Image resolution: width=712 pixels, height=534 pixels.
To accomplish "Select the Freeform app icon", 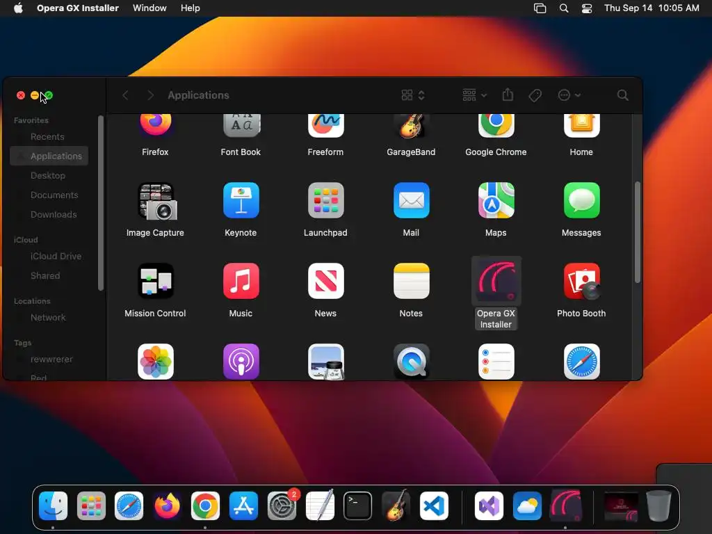I will [x=325, y=125].
